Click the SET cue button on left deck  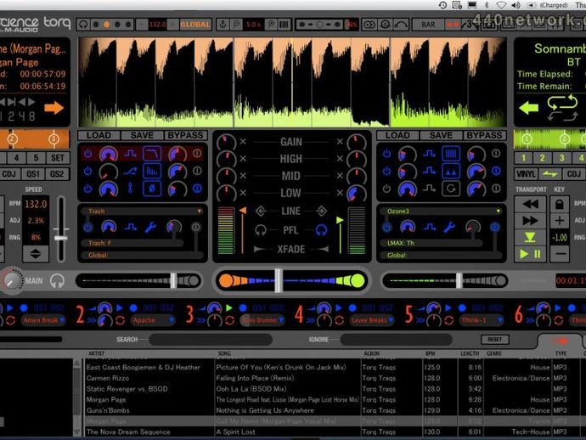[x=58, y=158]
